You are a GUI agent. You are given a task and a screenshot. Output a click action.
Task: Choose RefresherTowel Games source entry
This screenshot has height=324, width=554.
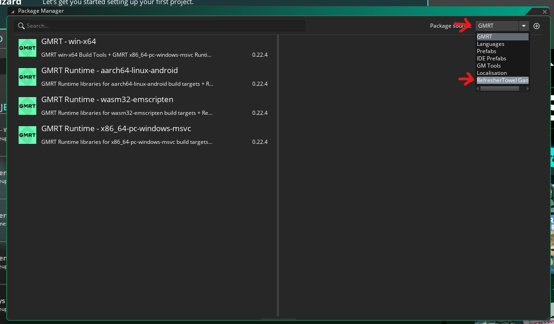tap(502, 80)
